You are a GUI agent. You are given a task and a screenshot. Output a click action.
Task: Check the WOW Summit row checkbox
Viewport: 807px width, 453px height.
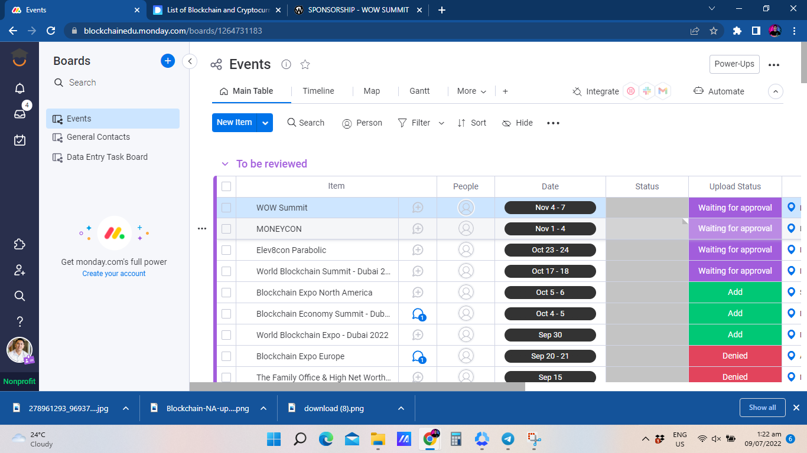[226, 208]
